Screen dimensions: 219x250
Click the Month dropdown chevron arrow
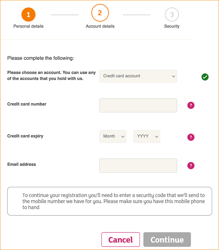click(x=123, y=137)
